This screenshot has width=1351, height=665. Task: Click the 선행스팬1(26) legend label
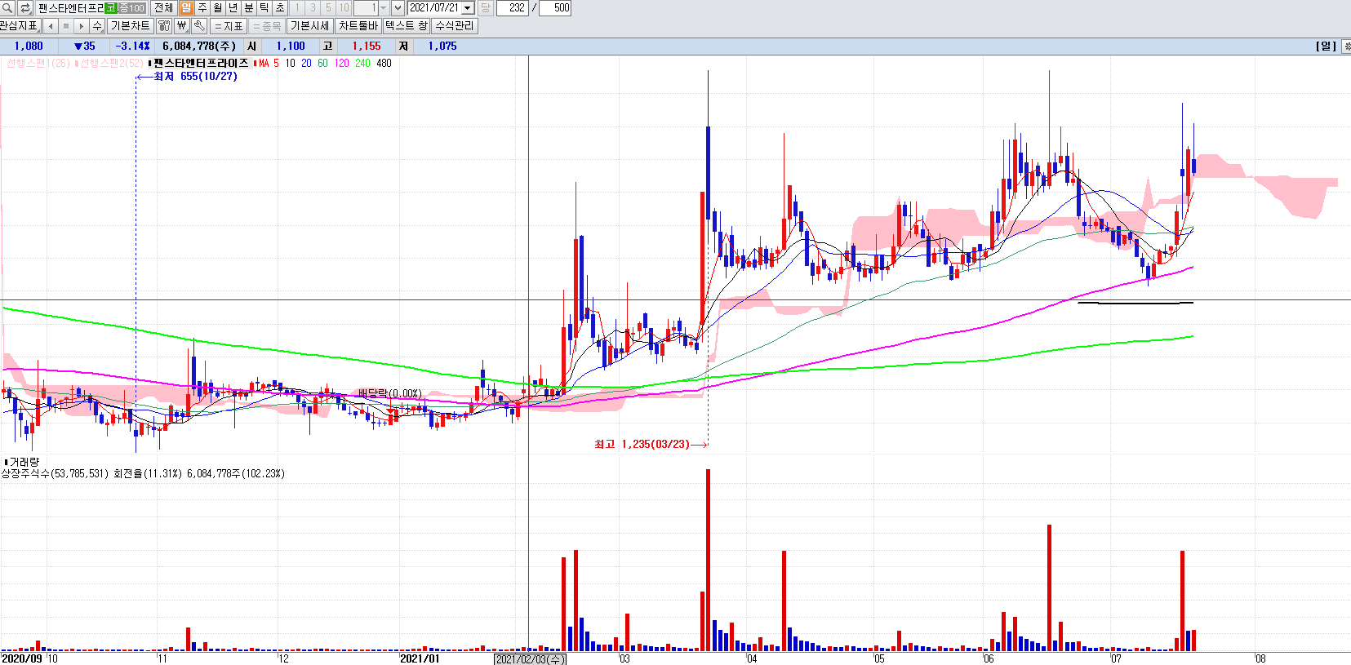pyautogui.click(x=38, y=63)
